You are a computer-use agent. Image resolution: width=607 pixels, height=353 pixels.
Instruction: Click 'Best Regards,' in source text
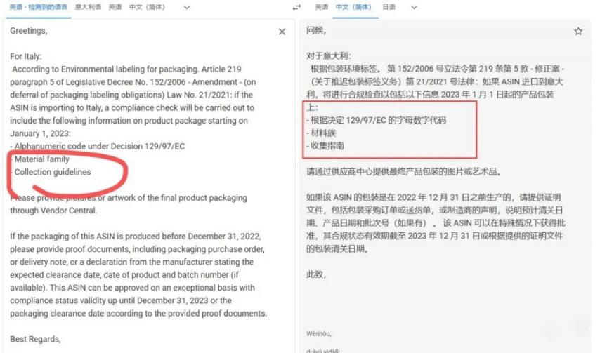pos(35,340)
